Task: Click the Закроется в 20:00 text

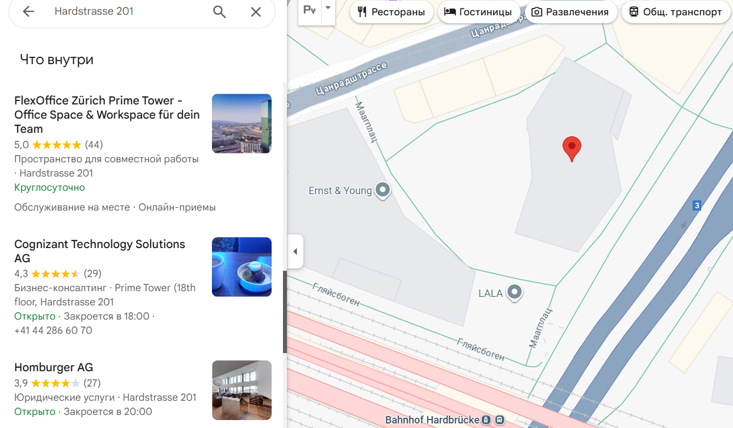Action: (108, 412)
